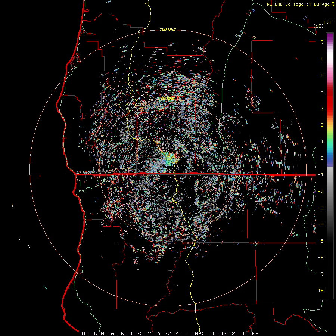Click the TH label at the color scale bottom
The image size is (336, 336).
pyautogui.click(x=321, y=291)
